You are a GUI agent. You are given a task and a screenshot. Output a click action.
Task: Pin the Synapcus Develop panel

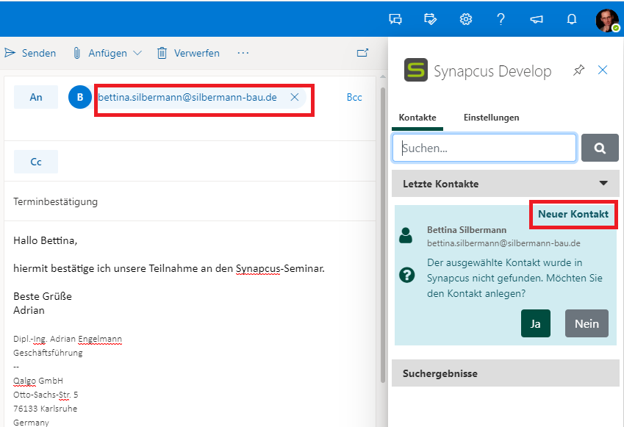[x=579, y=71]
